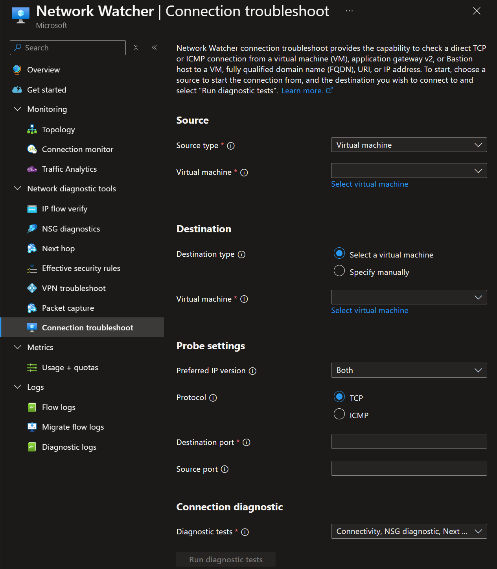
Task: Click Select virtual machine link under Source
Action: tap(369, 184)
